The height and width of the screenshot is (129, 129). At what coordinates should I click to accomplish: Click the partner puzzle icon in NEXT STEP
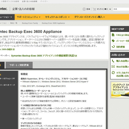(x=113, y=41)
